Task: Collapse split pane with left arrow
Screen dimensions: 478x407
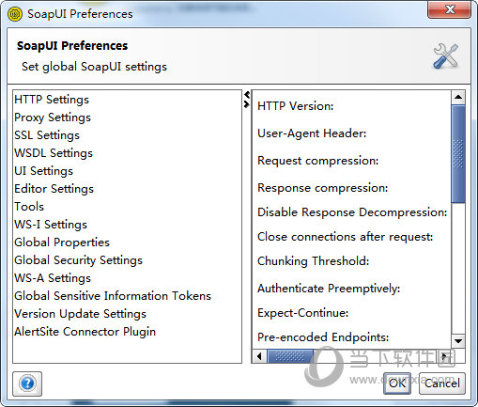Action: [247, 94]
